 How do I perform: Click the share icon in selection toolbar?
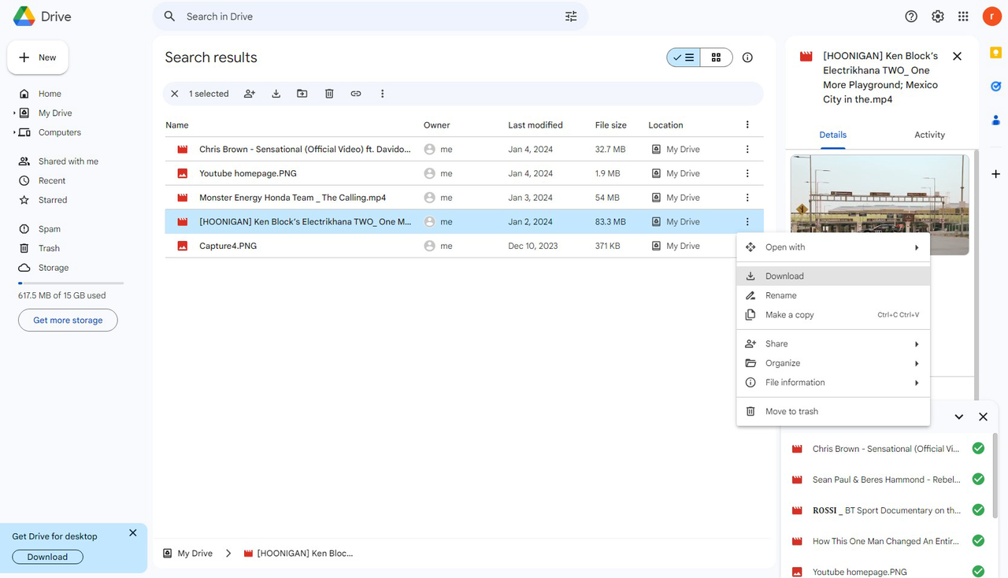coord(250,94)
